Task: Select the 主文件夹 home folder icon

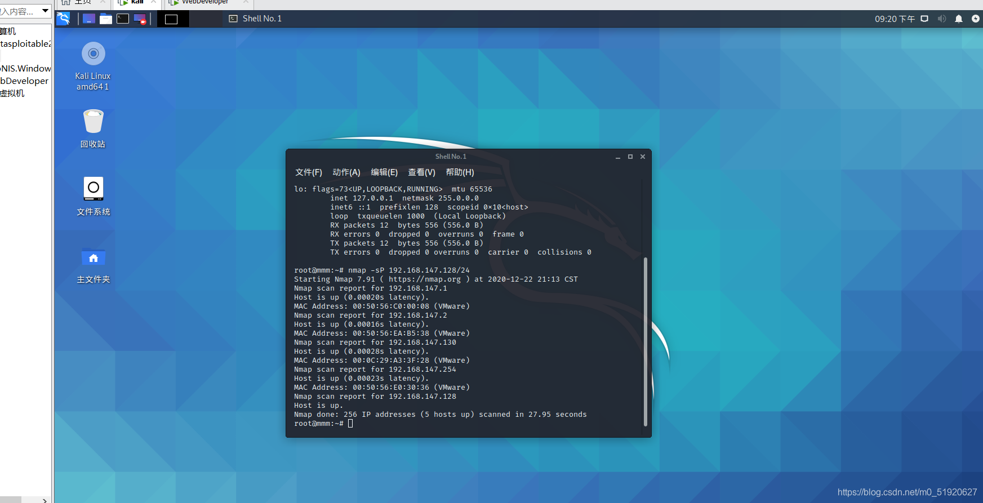Action: (x=94, y=265)
